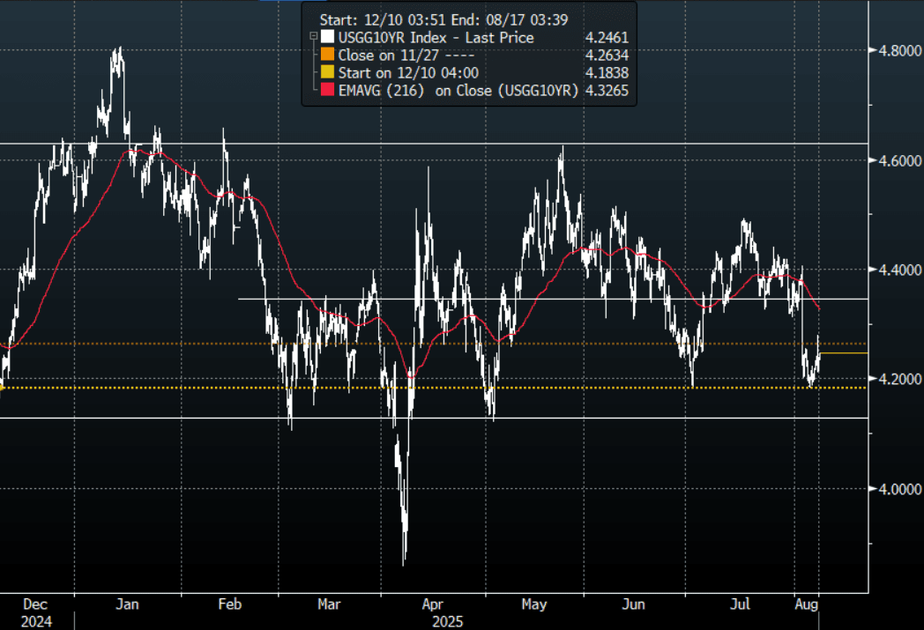Viewport: 924px width, 630px height.
Task: Click the Jan label on the time axis
Action: (x=128, y=604)
